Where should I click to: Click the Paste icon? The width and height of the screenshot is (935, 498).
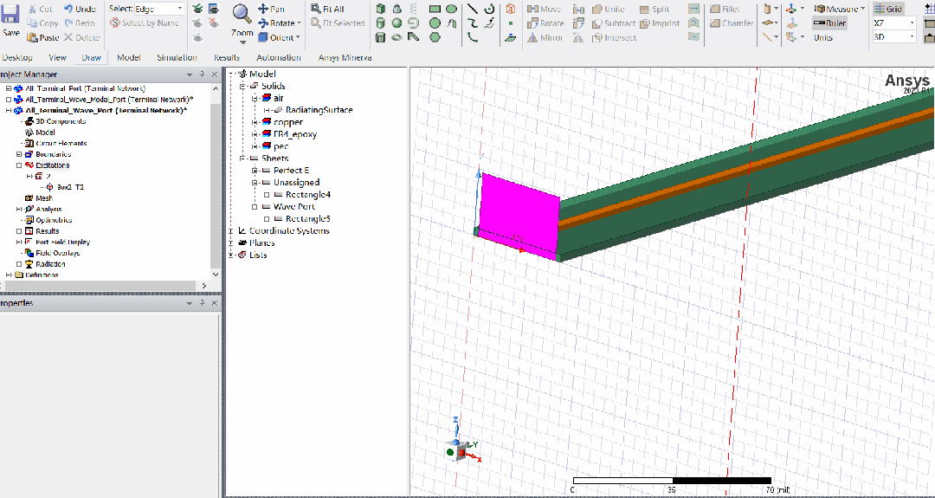pos(33,37)
